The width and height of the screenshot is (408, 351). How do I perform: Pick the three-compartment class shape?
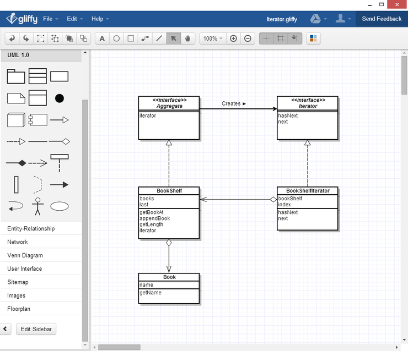coord(37,76)
